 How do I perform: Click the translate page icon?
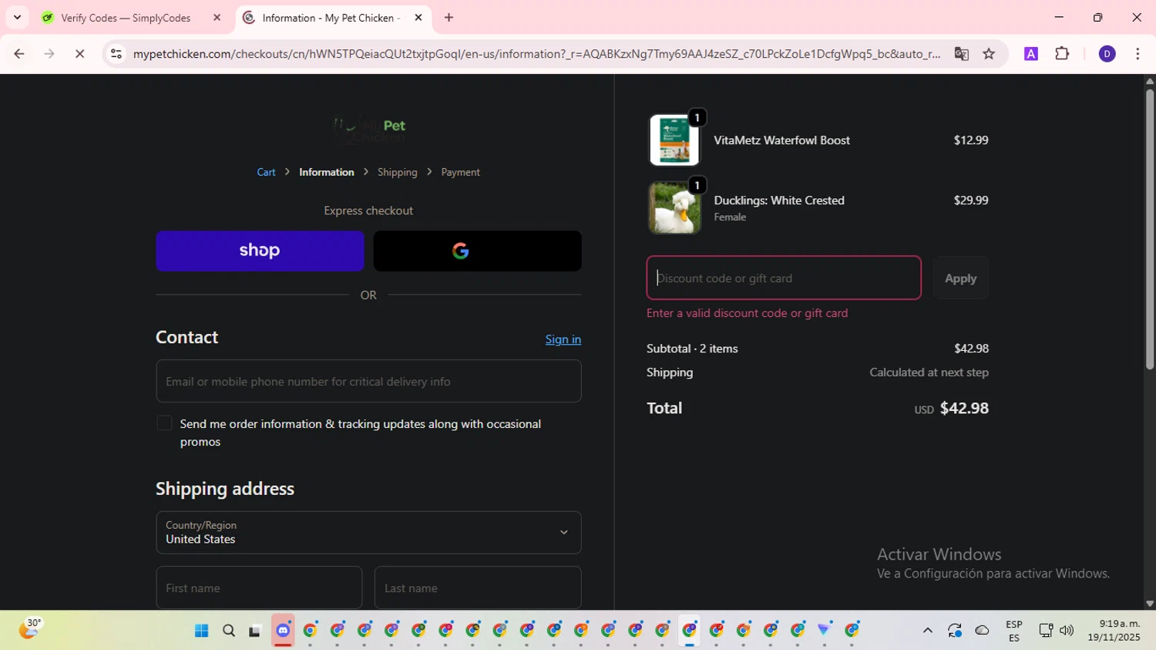point(961,54)
